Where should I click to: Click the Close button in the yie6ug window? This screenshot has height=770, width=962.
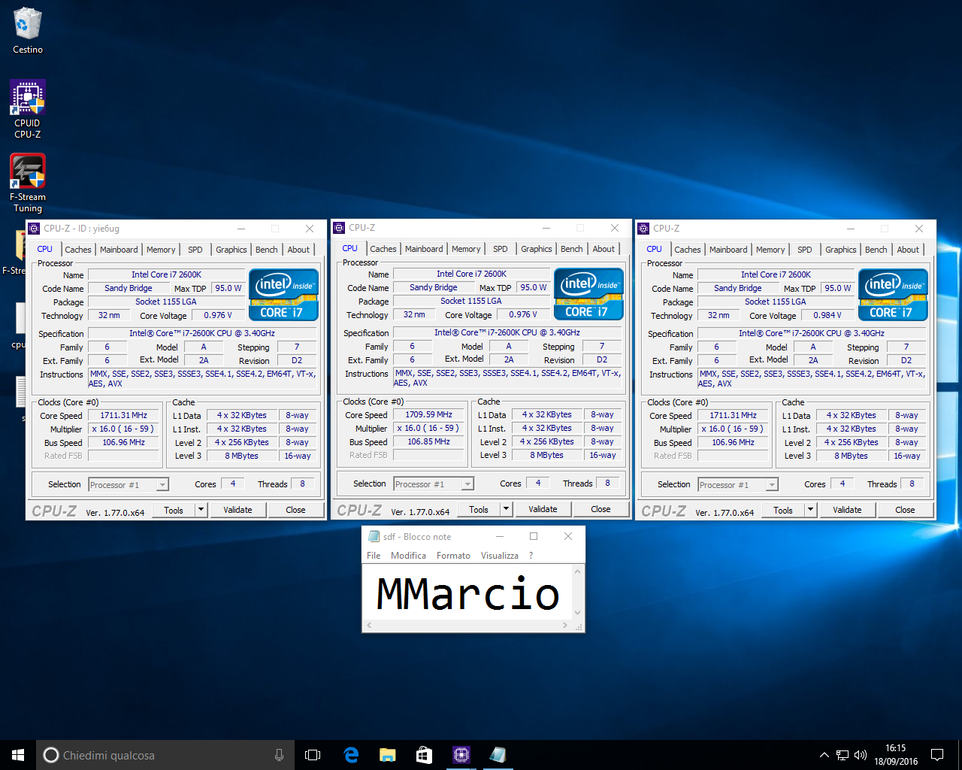[x=295, y=510]
